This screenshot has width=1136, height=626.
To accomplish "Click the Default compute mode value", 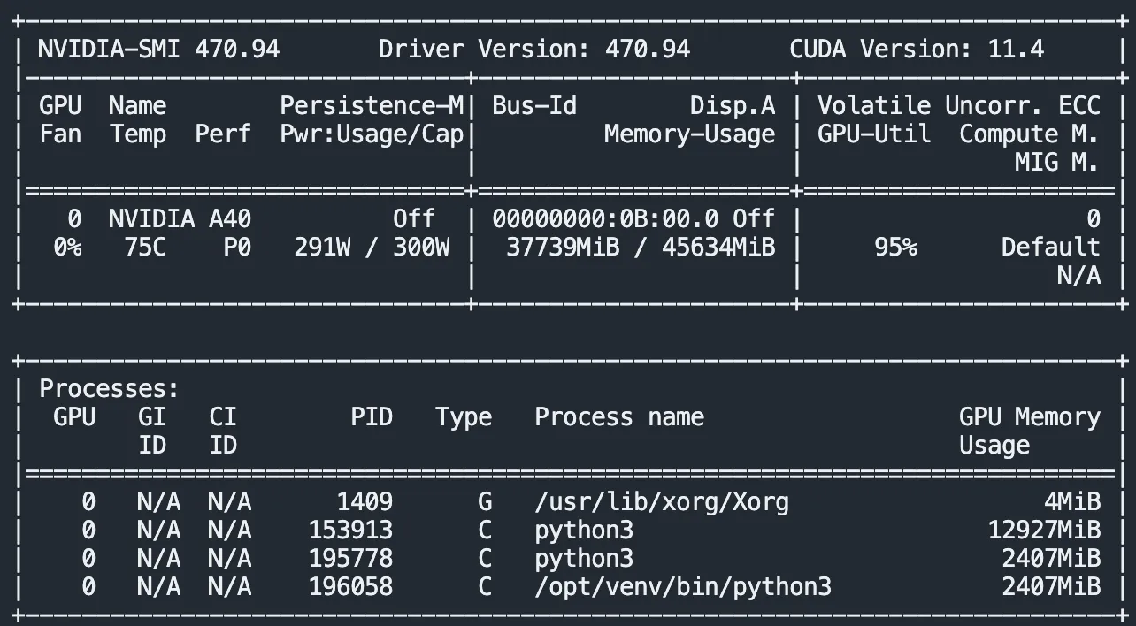I will [x=1050, y=247].
